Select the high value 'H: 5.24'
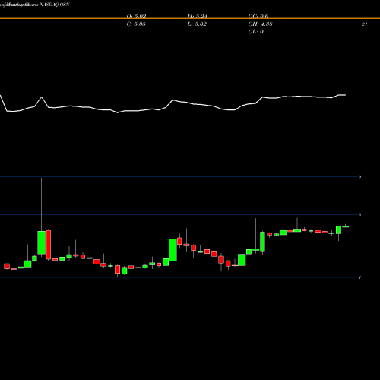This screenshot has width=380, height=380. pos(198,17)
